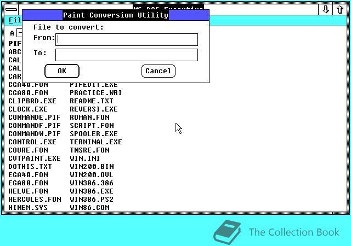
Task: Click the Paint Conversion Utility title bar
Action: click(116, 15)
